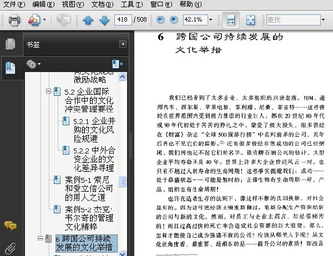This screenshot has height=256, width=333.
Task: Click the bookmark page icon beside 案例5-2
Action: pyautogui.click(x=57, y=209)
